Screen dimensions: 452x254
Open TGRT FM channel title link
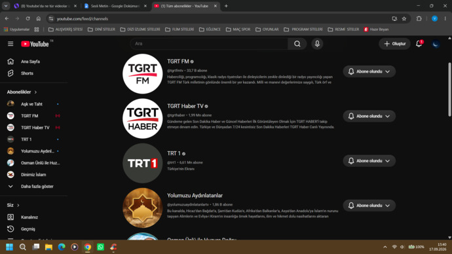(178, 62)
